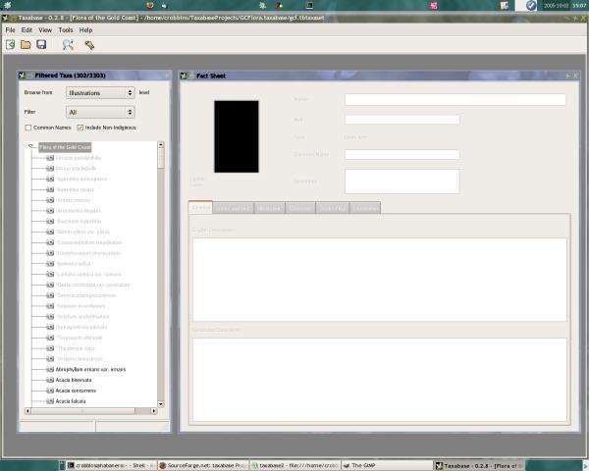
Task: Switch to taxabase2 file taskbar window
Action: click(x=295, y=465)
